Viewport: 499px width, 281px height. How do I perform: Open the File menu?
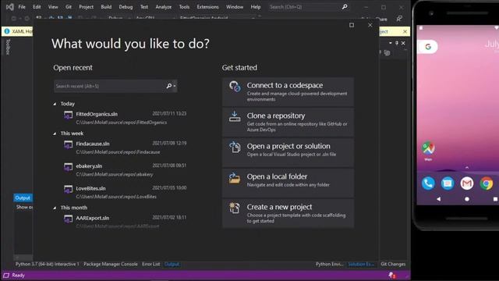pos(22,7)
